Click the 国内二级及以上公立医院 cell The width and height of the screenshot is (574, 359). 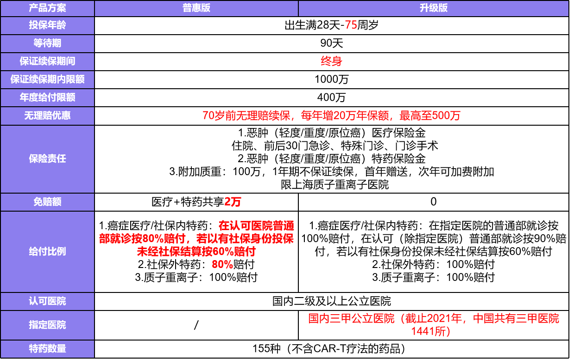[331, 301]
